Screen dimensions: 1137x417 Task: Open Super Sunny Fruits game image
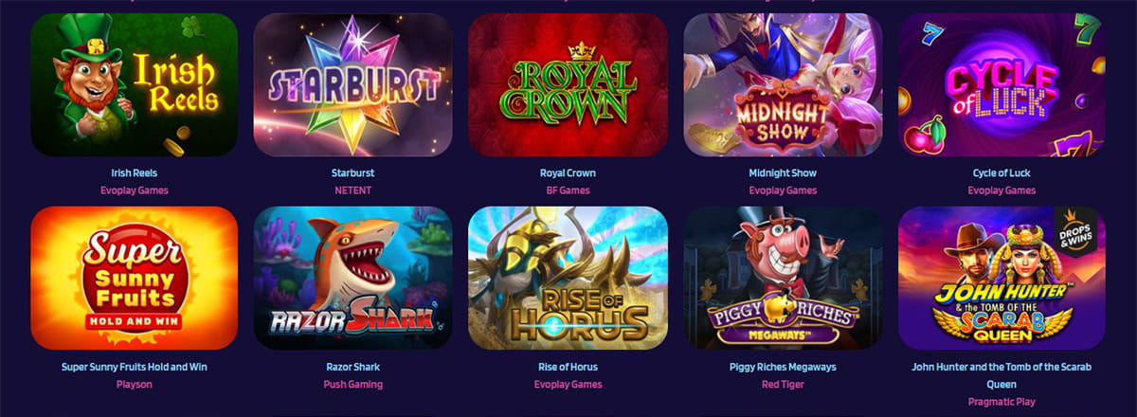click(134, 278)
